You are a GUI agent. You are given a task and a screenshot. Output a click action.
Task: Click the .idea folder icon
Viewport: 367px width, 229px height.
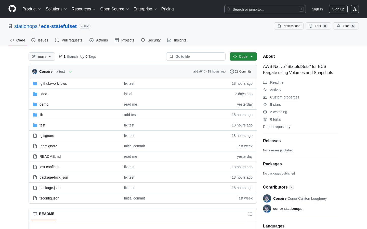point(35,94)
